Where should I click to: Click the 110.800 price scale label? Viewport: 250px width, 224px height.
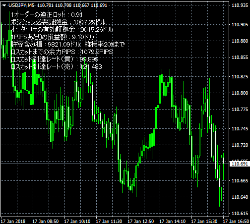click(240, 93)
